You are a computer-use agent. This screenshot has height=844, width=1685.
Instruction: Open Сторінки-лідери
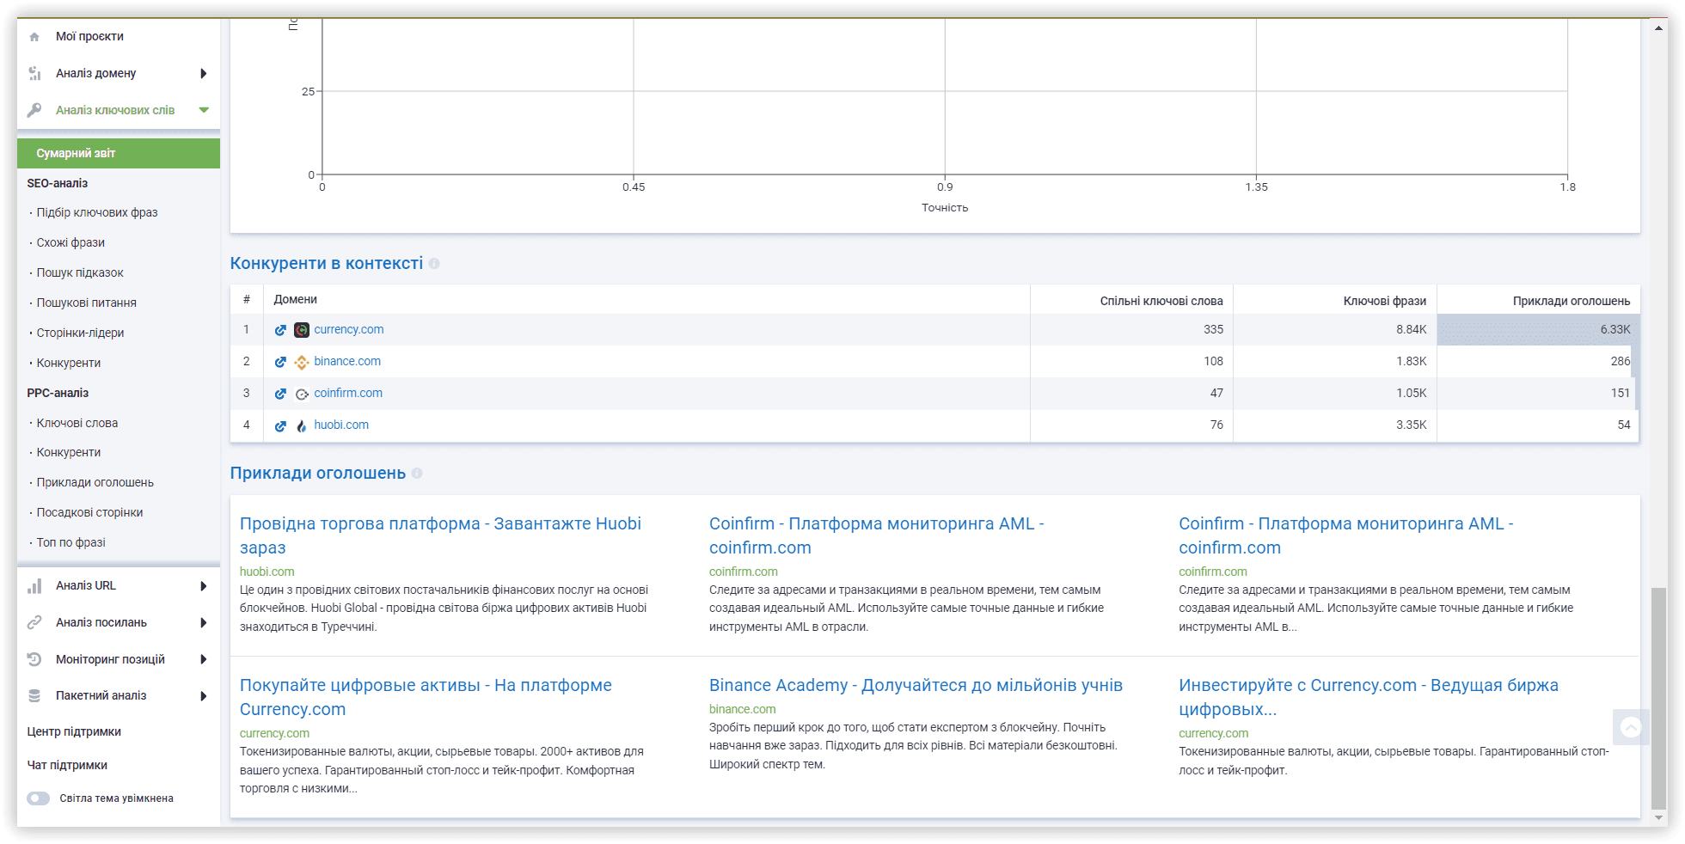click(80, 333)
